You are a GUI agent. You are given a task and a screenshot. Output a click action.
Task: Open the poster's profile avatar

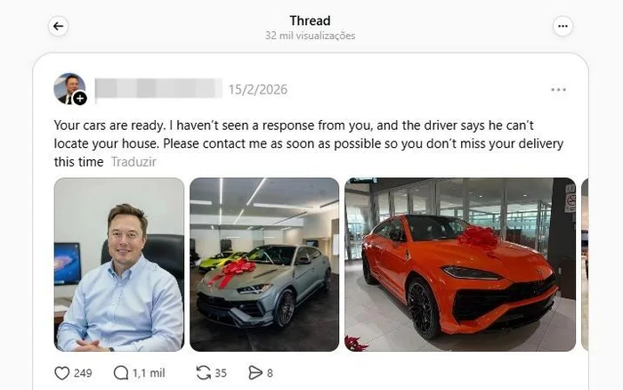click(69, 89)
